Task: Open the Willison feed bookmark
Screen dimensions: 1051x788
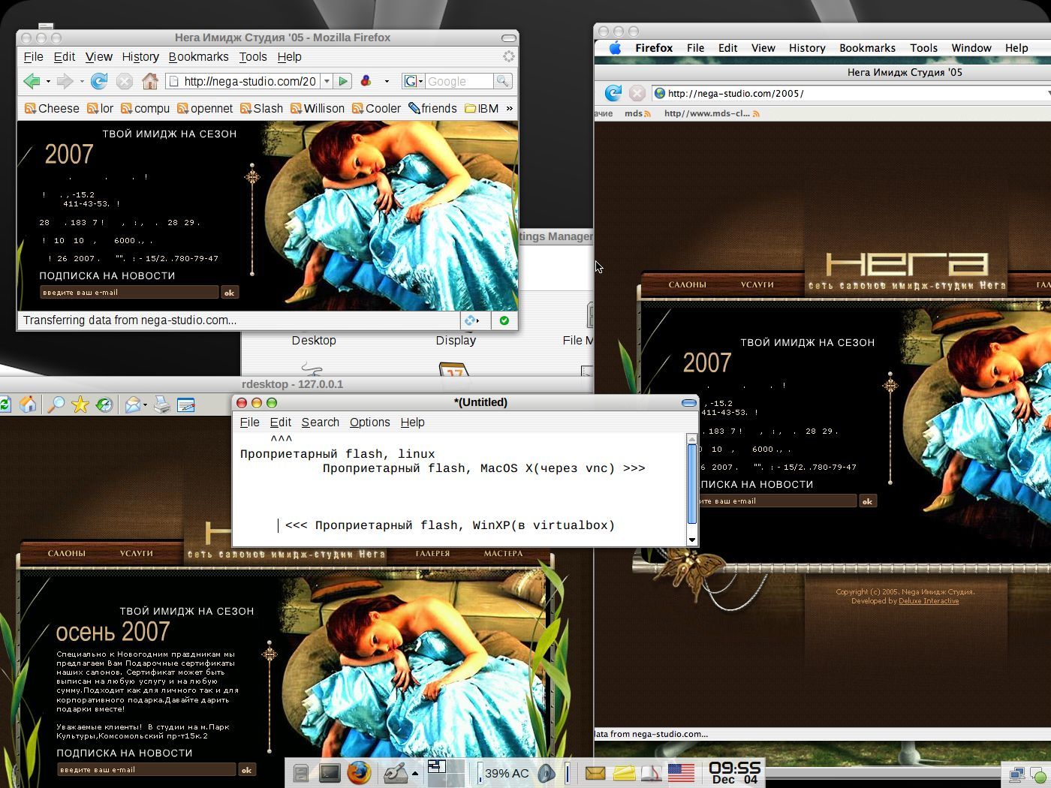Action: point(318,108)
